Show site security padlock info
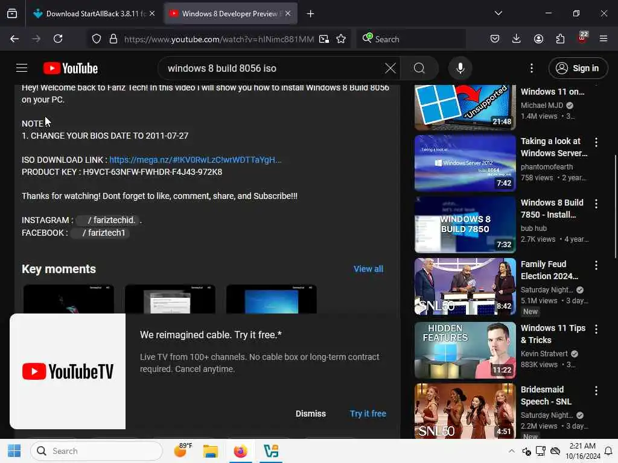Viewport: 618px width, 463px height. (x=113, y=39)
